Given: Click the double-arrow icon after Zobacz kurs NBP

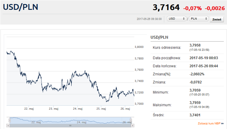Looking at the screenshot, I should pyautogui.click(x=222, y=123).
